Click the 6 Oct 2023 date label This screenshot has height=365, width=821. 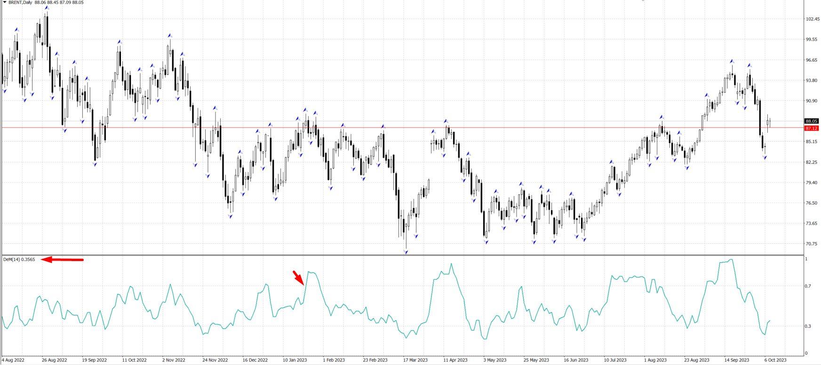tap(775, 360)
